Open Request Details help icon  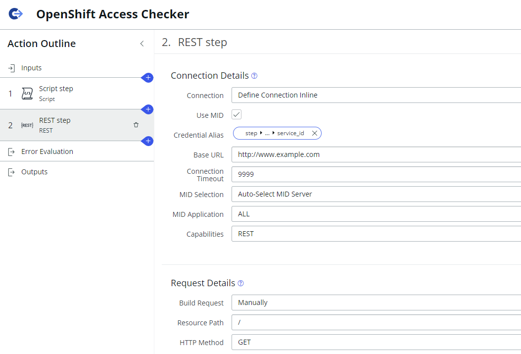(240, 283)
